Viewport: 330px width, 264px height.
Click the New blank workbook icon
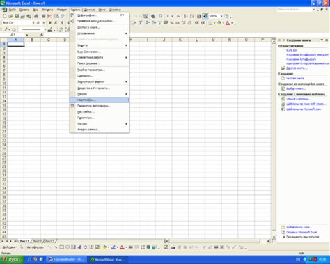(x=5, y=16)
